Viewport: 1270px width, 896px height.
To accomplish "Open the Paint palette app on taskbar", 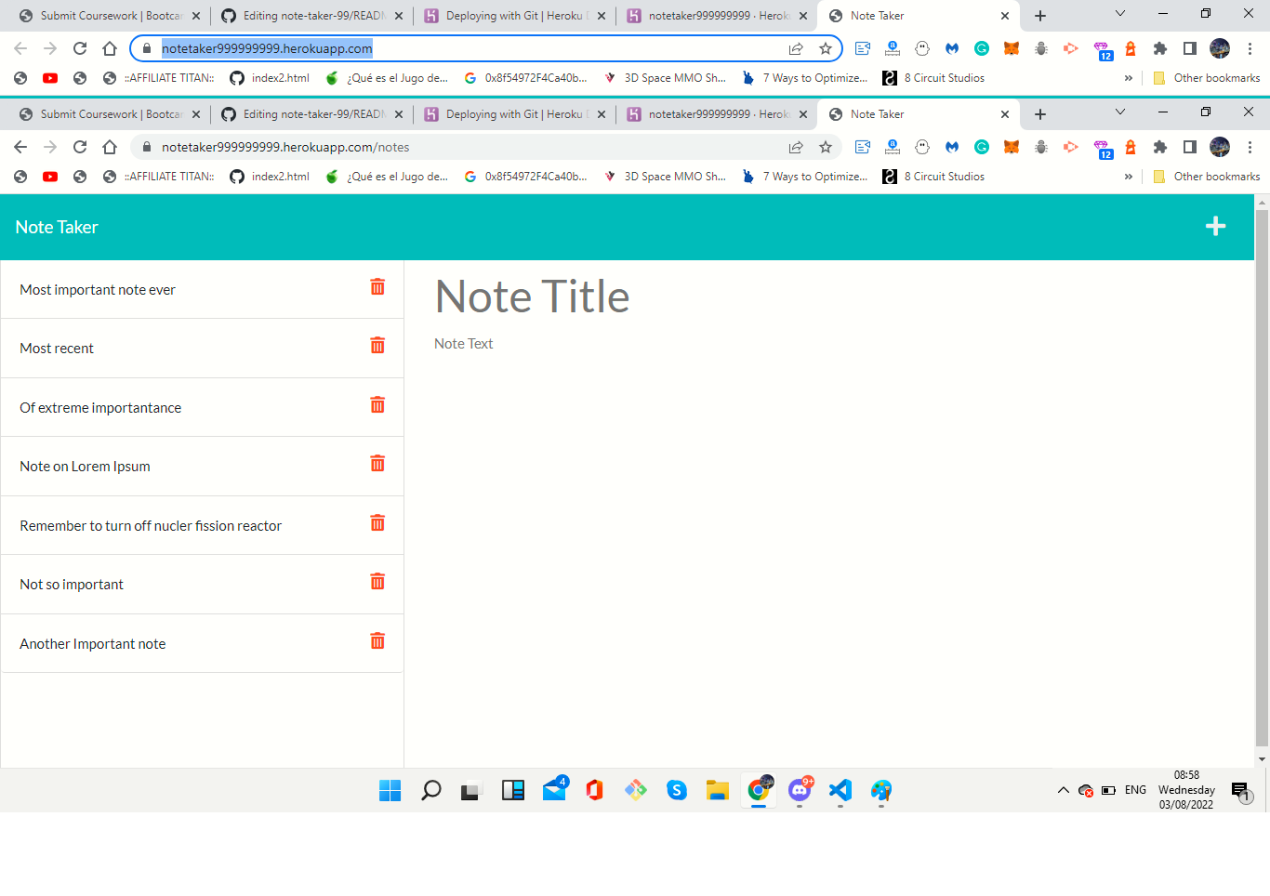I will click(x=881, y=790).
